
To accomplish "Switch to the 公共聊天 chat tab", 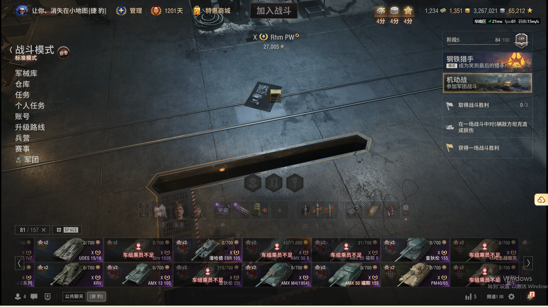I will pyautogui.click(x=74, y=296).
